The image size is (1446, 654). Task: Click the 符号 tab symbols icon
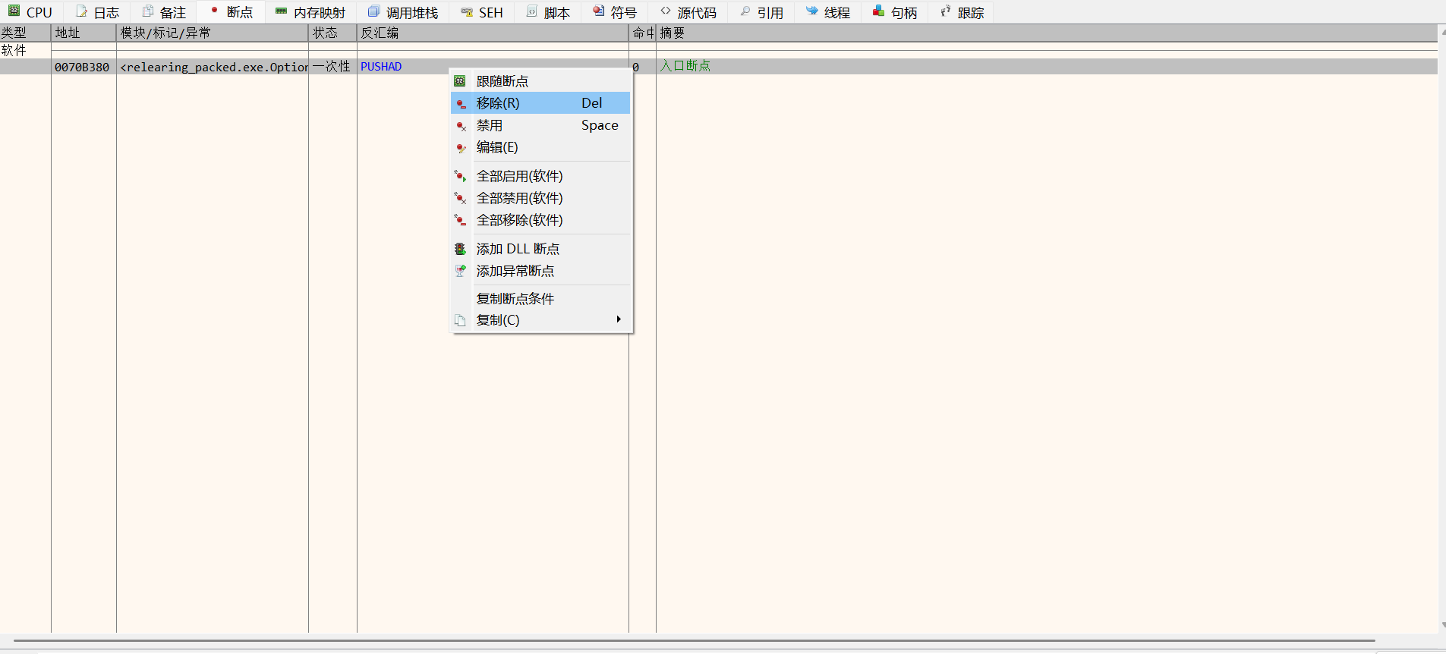[x=598, y=11]
